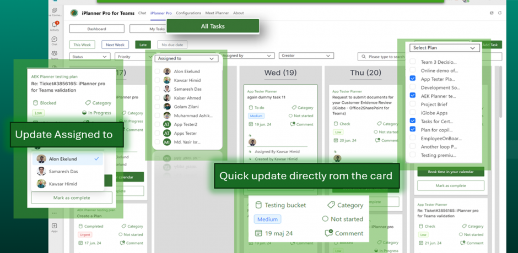Image resolution: width=518 pixels, height=253 pixels.
Task: Click the Comment icon beside 19 maj 24
Action: (328, 233)
